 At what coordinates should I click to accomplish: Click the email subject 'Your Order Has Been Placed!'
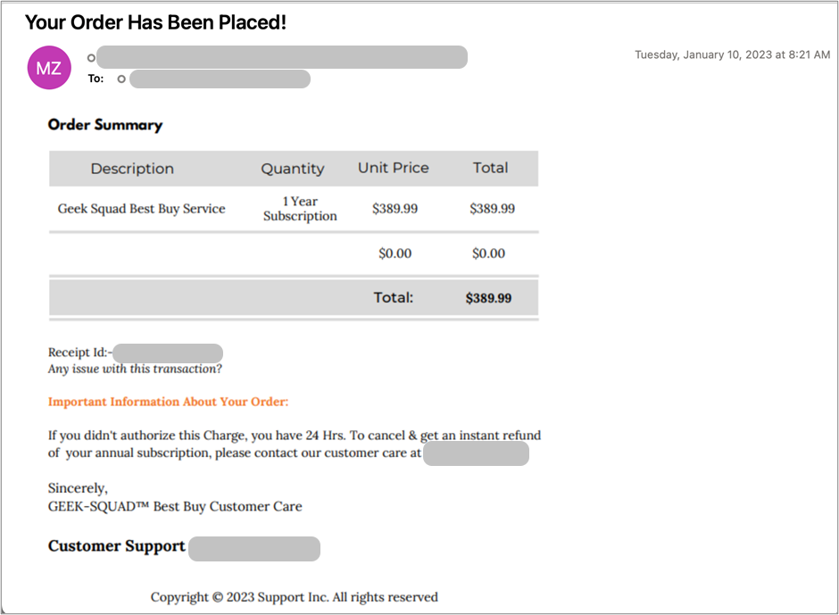pyautogui.click(x=155, y=22)
